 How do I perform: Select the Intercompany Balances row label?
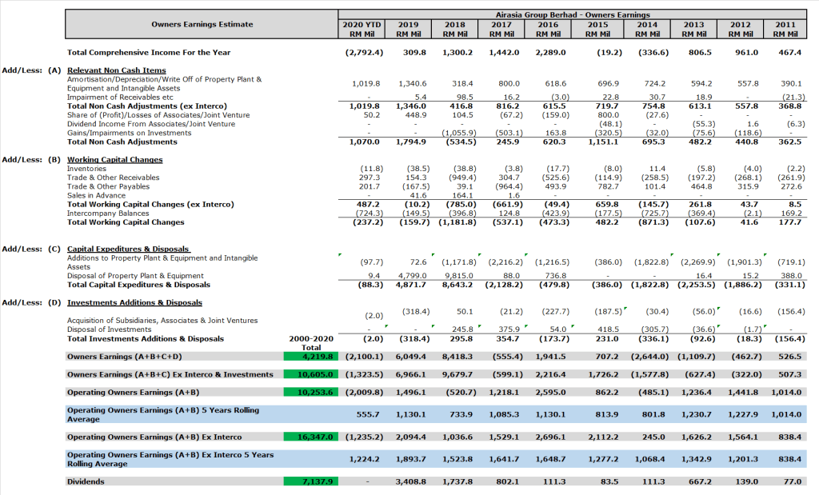click(106, 214)
